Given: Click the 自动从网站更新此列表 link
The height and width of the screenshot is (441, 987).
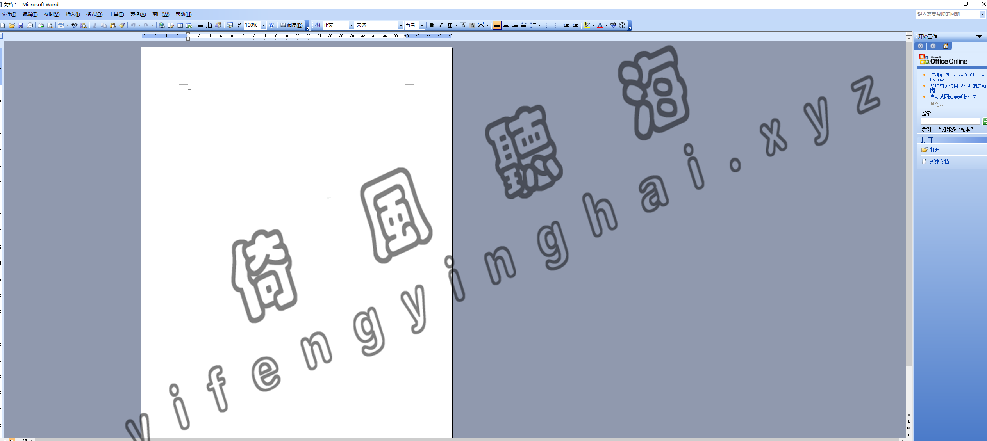Looking at the screenshot, I should 953,97.
